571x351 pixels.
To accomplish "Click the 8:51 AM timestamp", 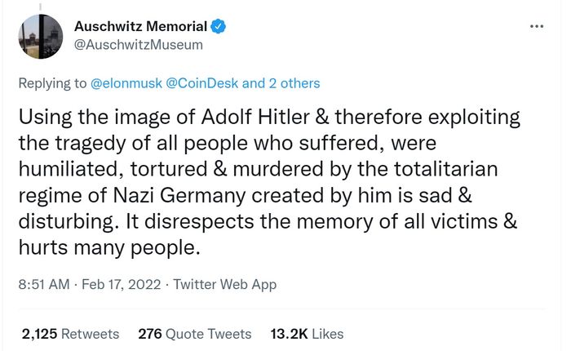I will tap(44, 284).
